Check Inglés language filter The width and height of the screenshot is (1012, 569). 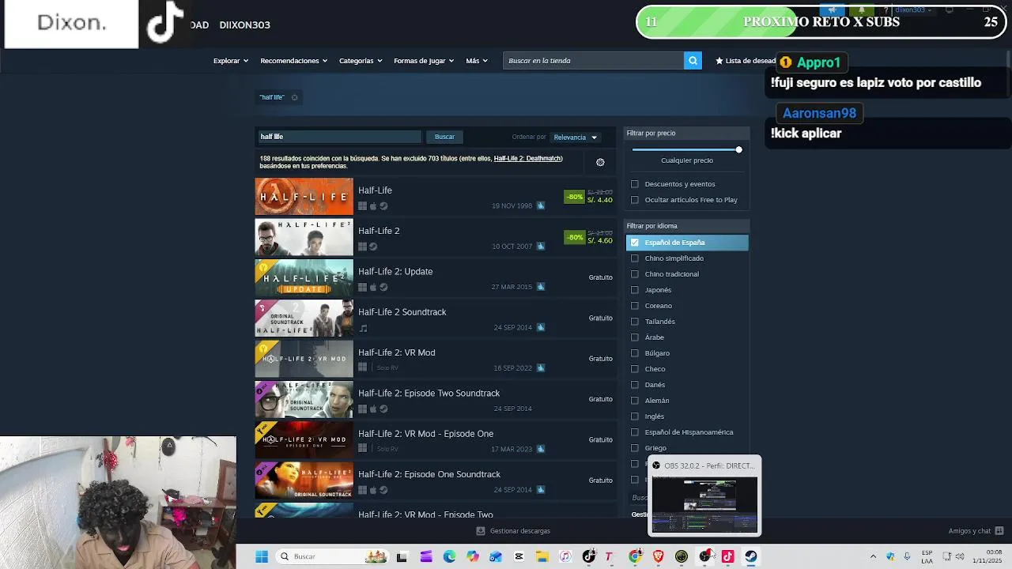[x=634, y=416]
